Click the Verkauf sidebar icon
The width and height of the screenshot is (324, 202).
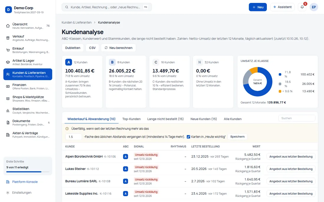tap(8, 38)
